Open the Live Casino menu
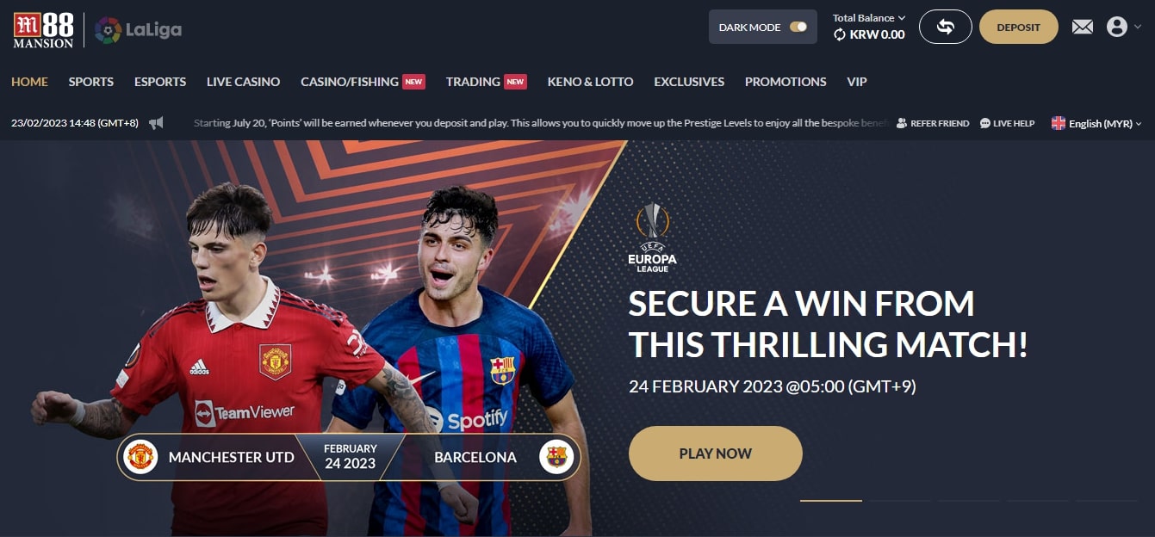 [243, 82]
